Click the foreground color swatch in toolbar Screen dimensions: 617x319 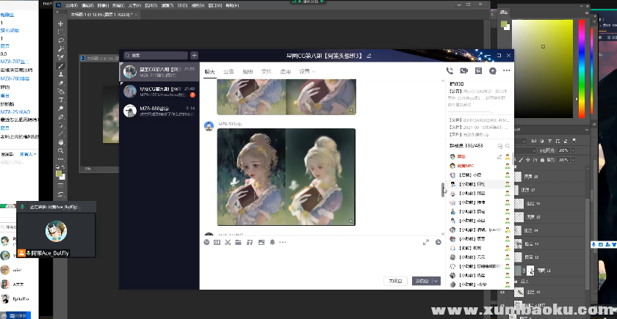click(59, 173)
